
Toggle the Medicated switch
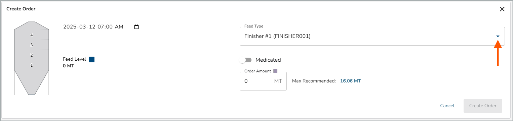[x=246, y=60]
